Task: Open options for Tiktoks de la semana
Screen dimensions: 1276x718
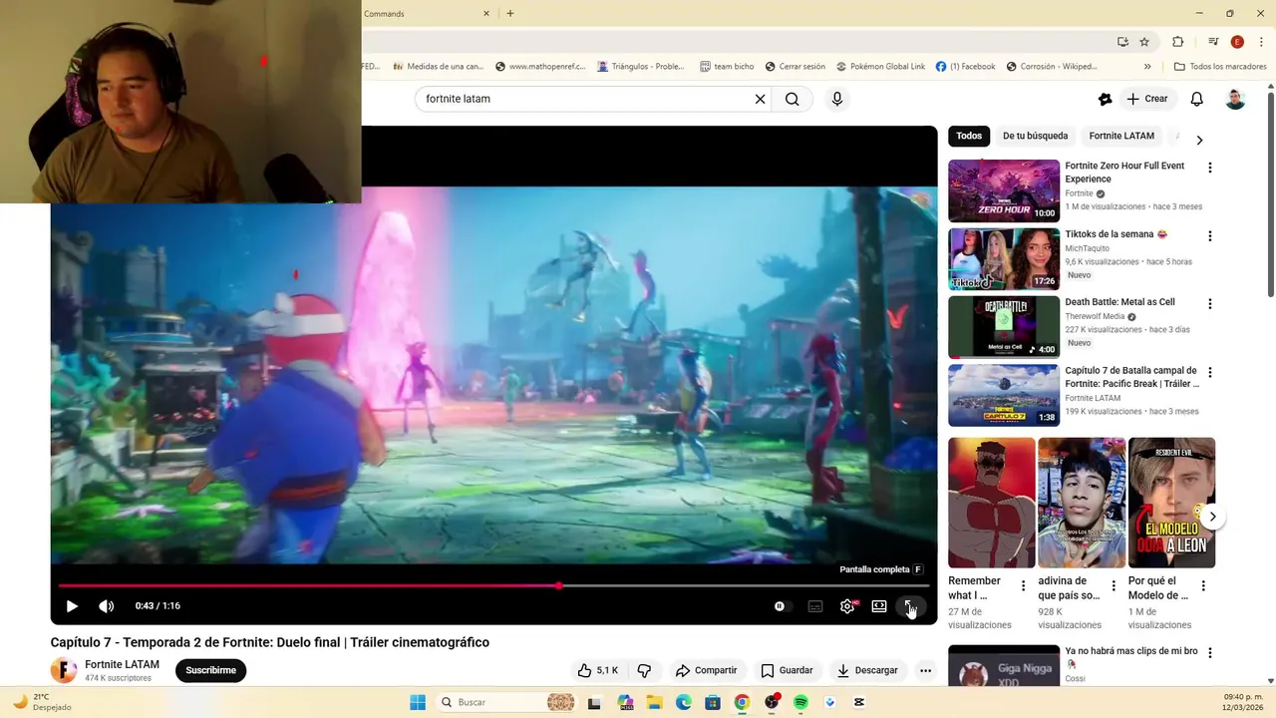Action: tap(1210, 236)
